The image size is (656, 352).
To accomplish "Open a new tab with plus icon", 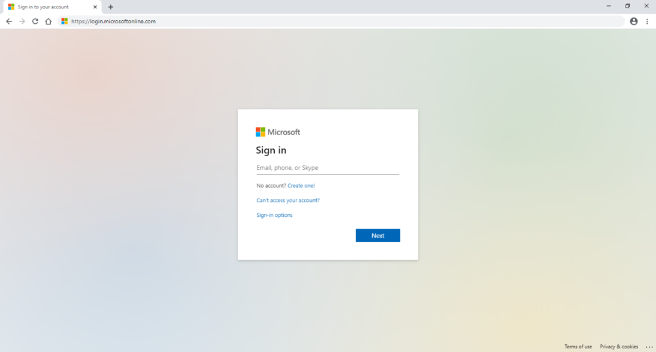I will (110, 7).
